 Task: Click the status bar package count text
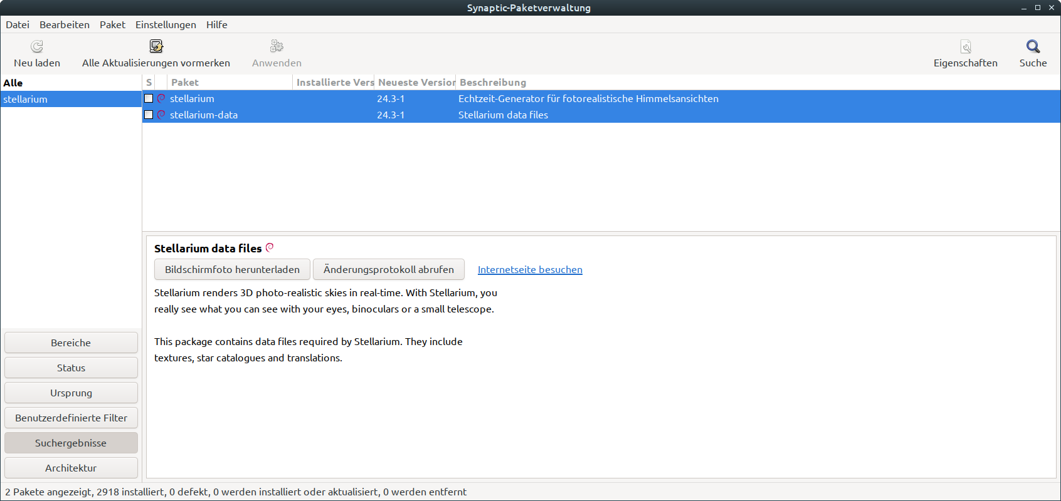(x=236, y=492)
